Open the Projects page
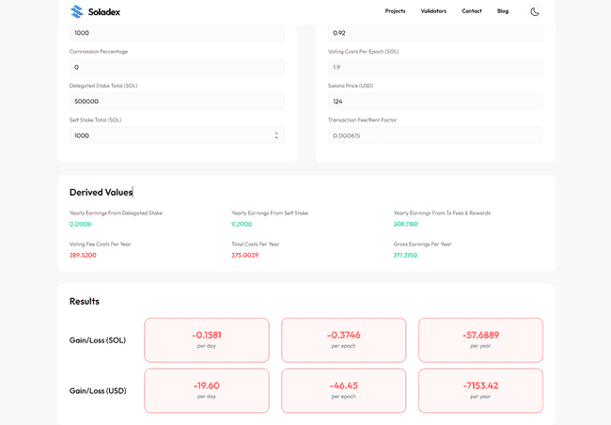 (x=395, y=11)
